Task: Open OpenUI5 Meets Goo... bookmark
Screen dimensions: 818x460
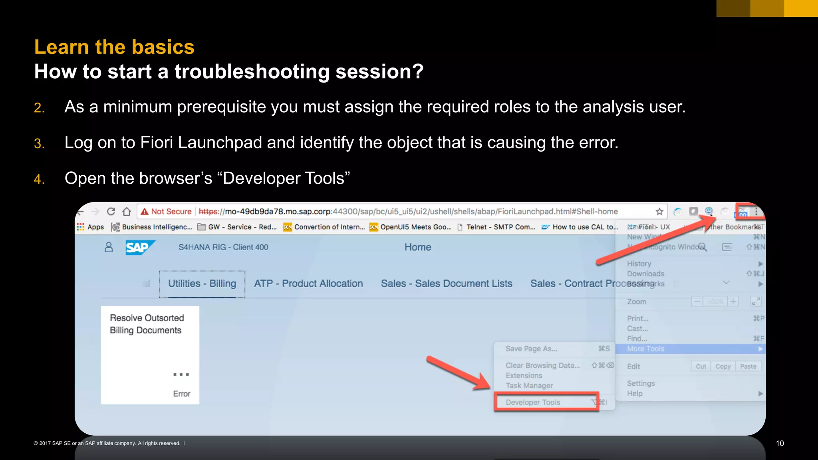Action: (x=411, y=227)
